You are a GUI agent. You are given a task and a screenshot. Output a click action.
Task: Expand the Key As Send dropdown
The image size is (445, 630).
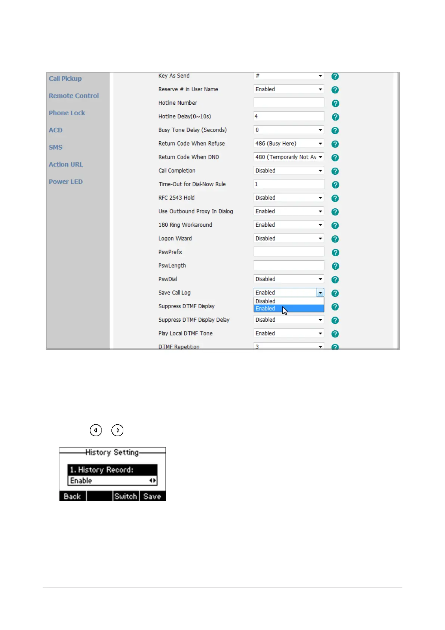(x=289, y=76)
